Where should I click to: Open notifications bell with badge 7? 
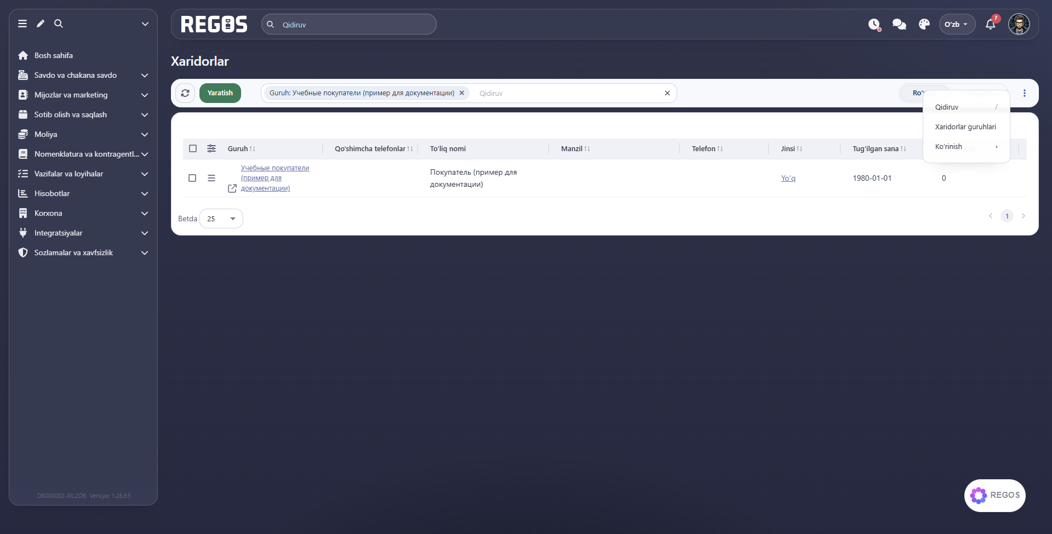click(991, 24)
